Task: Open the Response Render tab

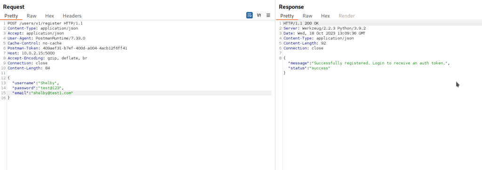Action: (347, 16)
